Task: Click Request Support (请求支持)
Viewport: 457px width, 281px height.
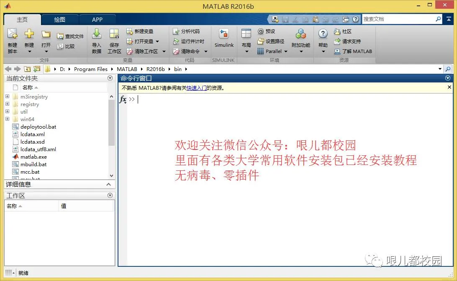Action: click(347, 41)
